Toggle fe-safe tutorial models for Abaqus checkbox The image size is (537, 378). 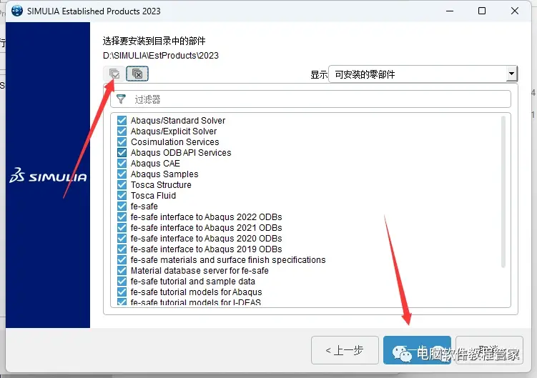point(122,292)
